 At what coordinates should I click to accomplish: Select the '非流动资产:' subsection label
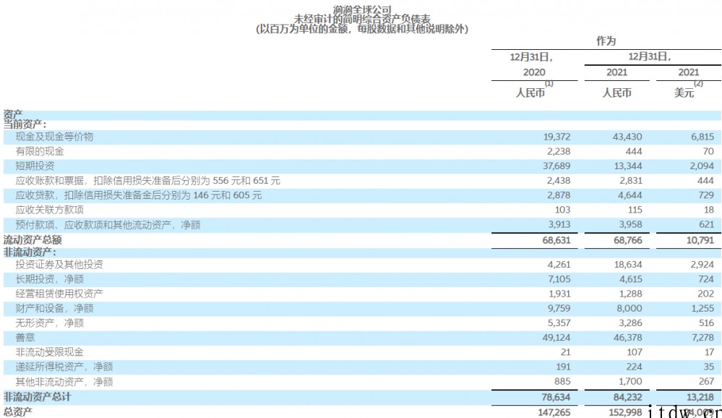pos(30,252)
